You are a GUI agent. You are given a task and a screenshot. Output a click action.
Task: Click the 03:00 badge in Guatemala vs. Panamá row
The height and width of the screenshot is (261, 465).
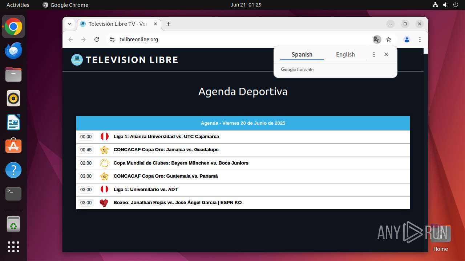tap(86, 176)
